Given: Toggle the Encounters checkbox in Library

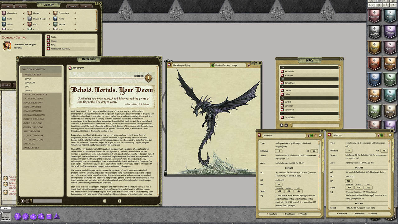Looking at the screenshot, I should [x=75, y=13].
